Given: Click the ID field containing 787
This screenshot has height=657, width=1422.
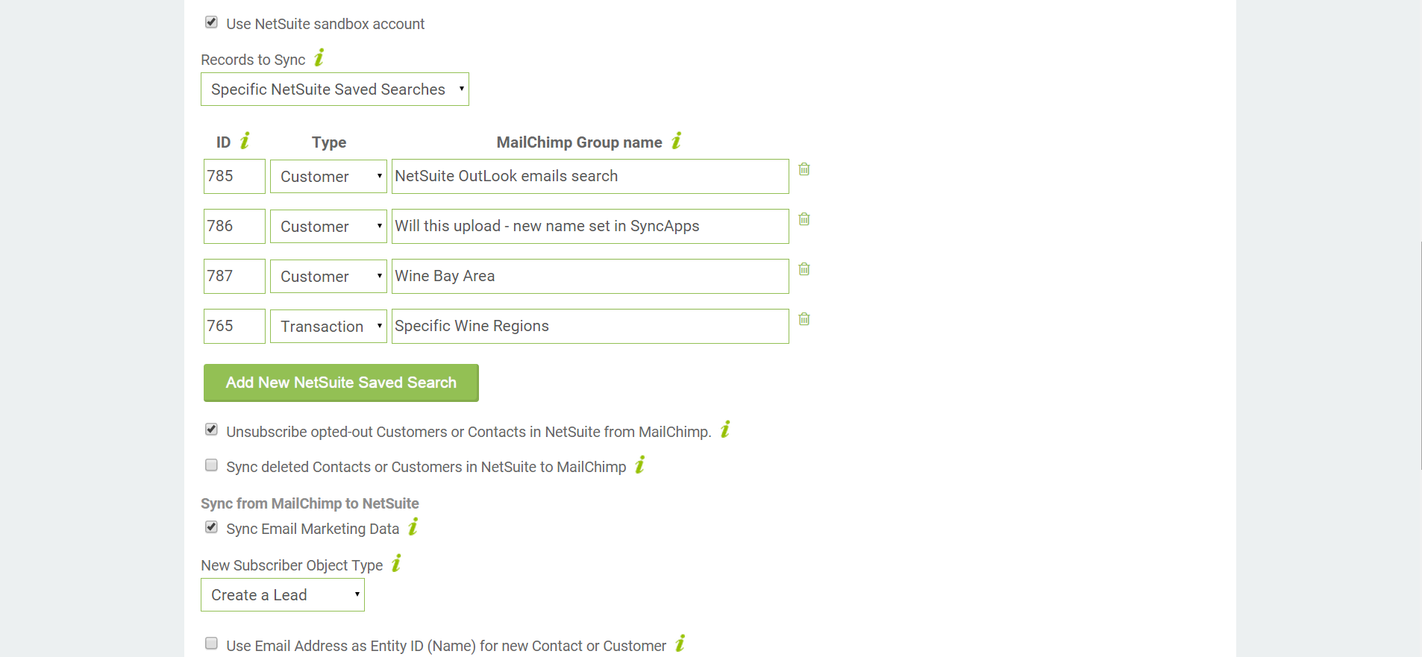Looking at the screenshot, I should coord(234,277).
